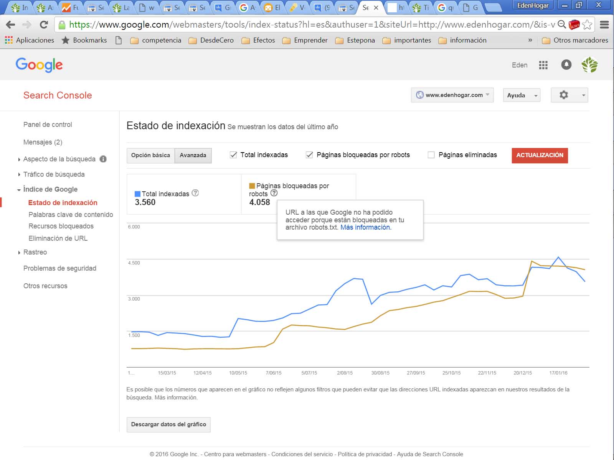
Task: Uncheck Páginas bloqueadas por robots checkbox
Action: click(x=309, y=155)
